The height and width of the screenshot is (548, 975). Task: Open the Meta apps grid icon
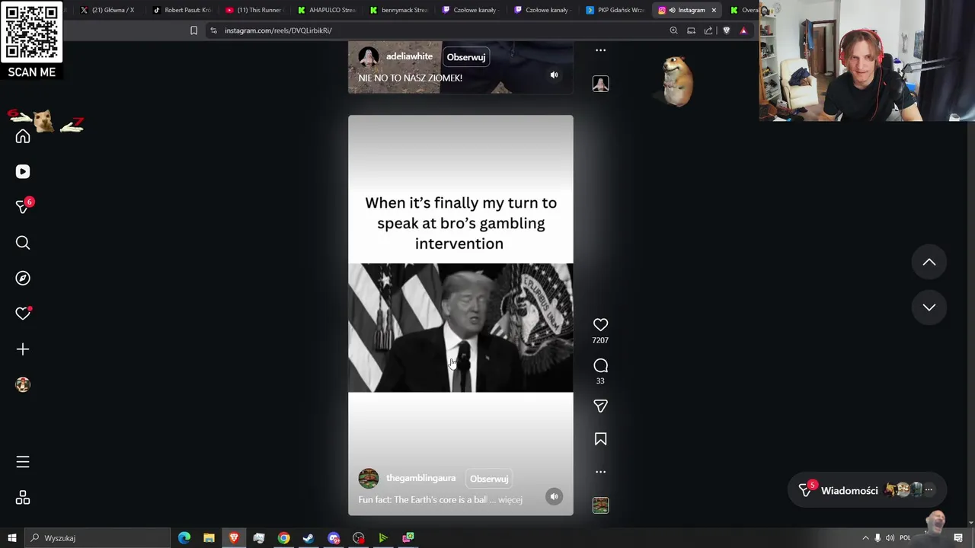23,498
